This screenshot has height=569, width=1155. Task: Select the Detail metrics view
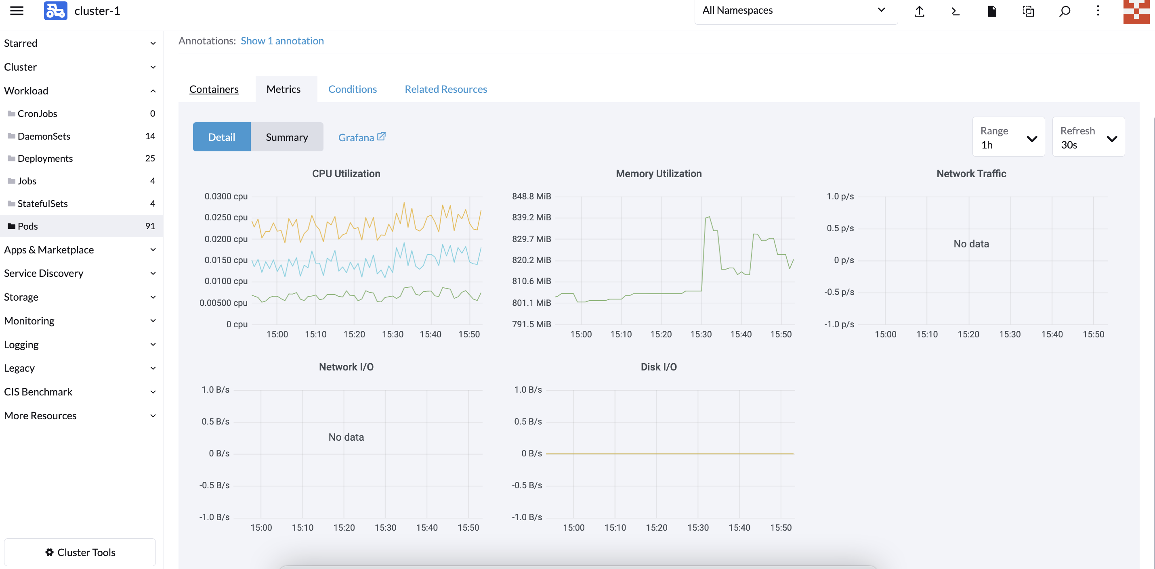221,137
